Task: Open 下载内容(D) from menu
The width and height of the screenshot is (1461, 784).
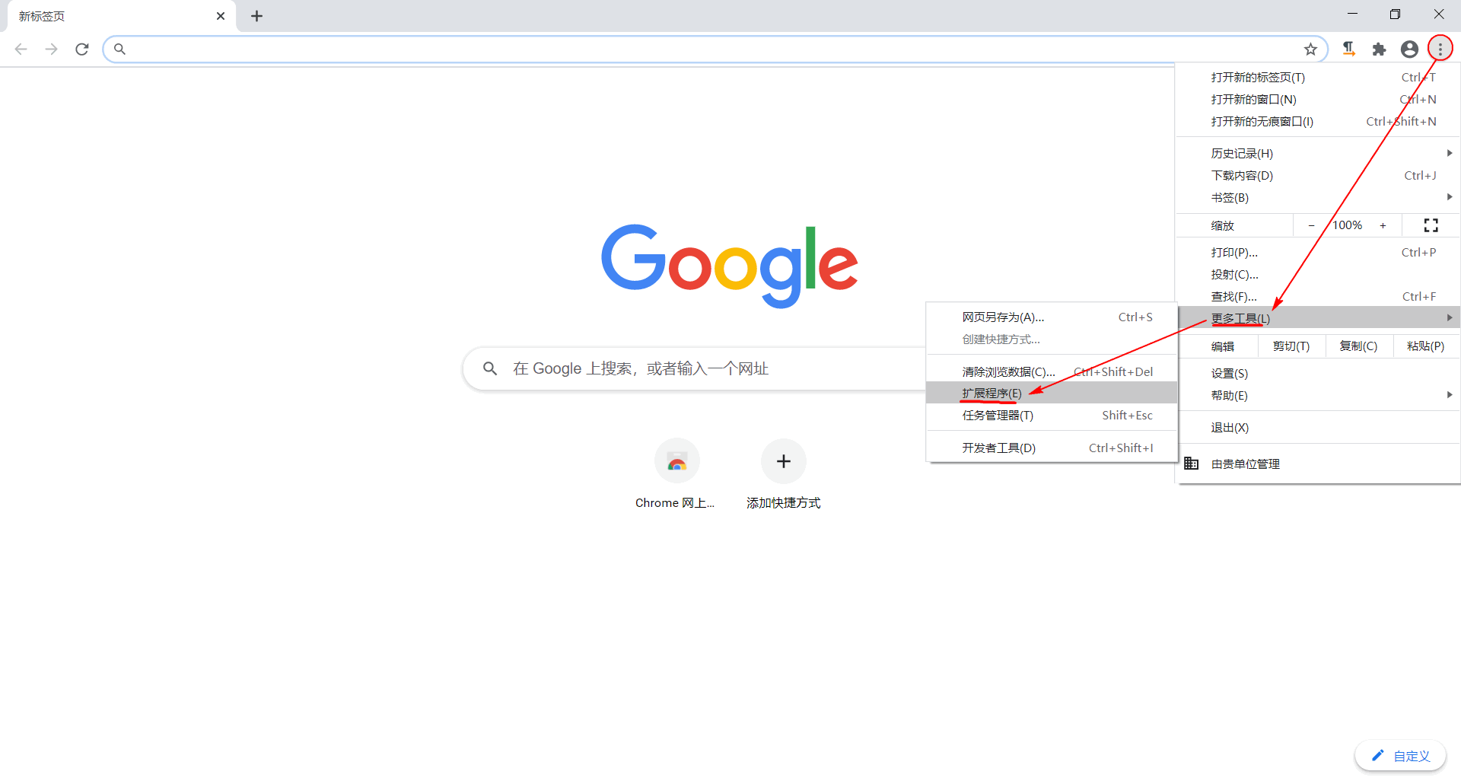Action: 1319,176
